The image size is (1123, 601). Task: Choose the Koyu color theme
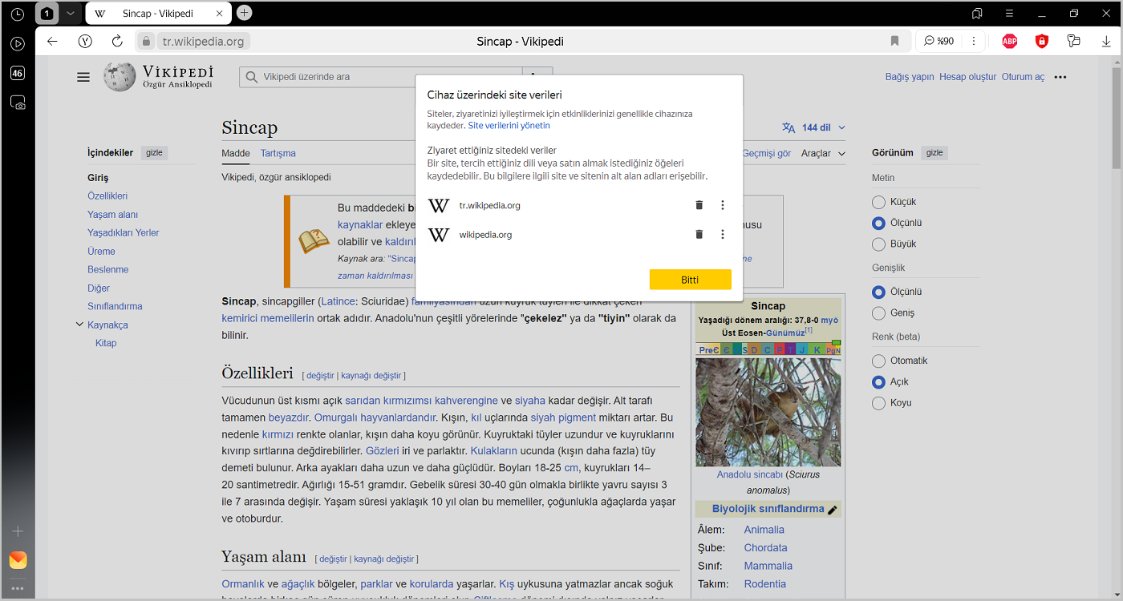[878, 402]
